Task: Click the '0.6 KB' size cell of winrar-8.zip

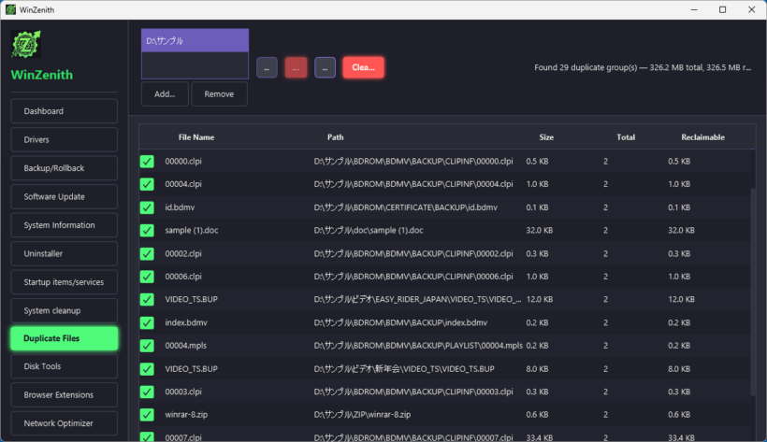Action: (x=537, y=414)
